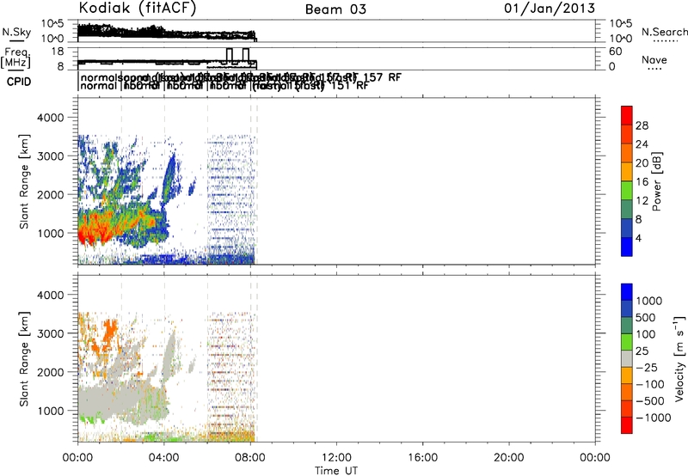Image resolution: width=688 pixels, height=476 pixels.
Task: Click the '4000' tick on the power panel
Action: [x=50, y=118]
